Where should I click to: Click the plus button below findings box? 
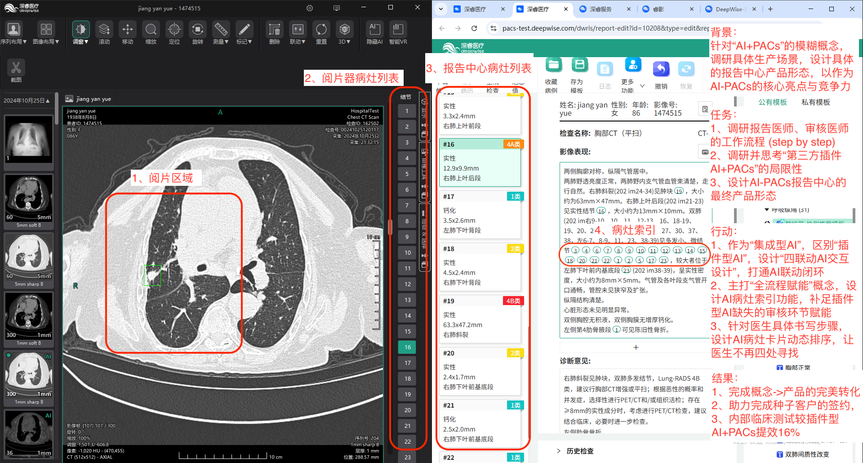pos(636,347)
